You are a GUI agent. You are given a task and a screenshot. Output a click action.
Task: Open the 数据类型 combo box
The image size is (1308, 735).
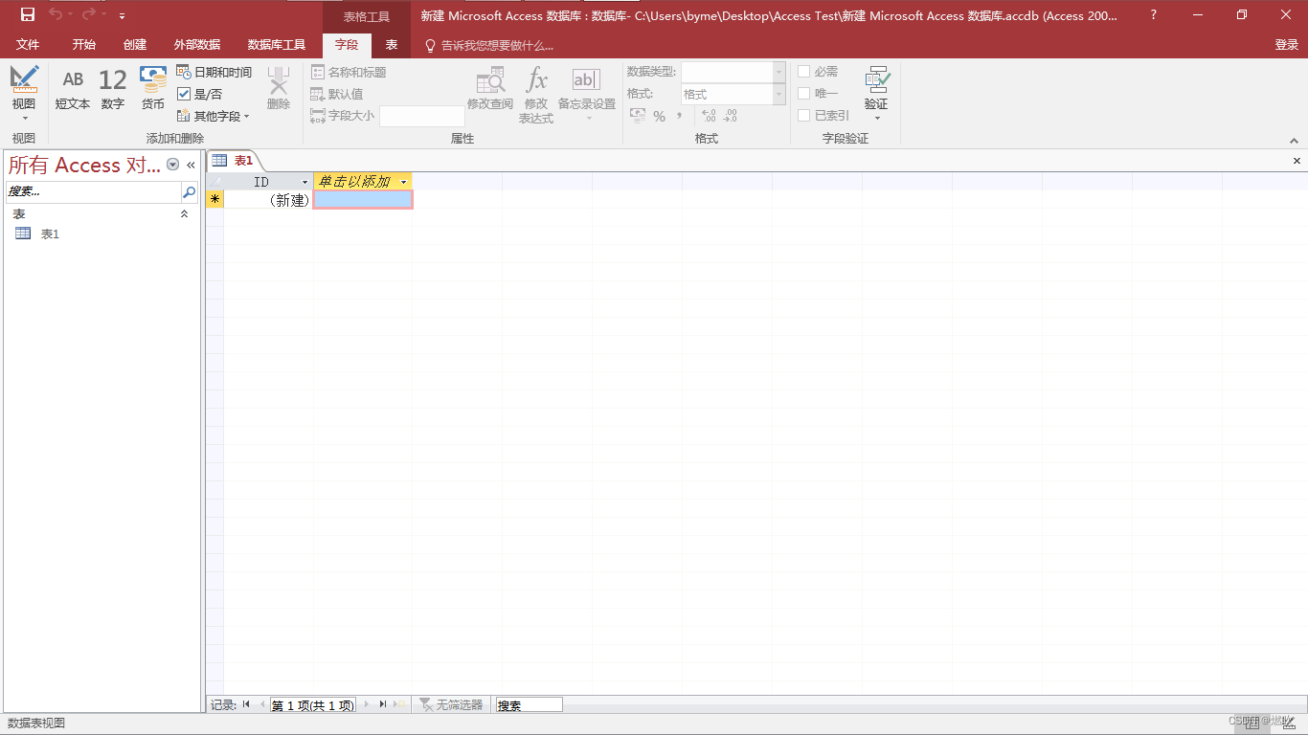pos(733,72)
